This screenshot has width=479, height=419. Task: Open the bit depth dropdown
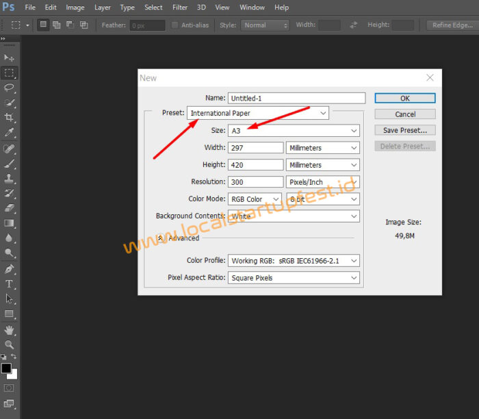[x=322, y=199]
